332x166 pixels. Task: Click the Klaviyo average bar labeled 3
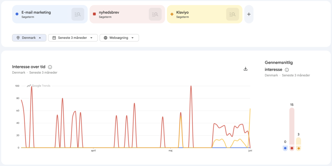point(299,141)
